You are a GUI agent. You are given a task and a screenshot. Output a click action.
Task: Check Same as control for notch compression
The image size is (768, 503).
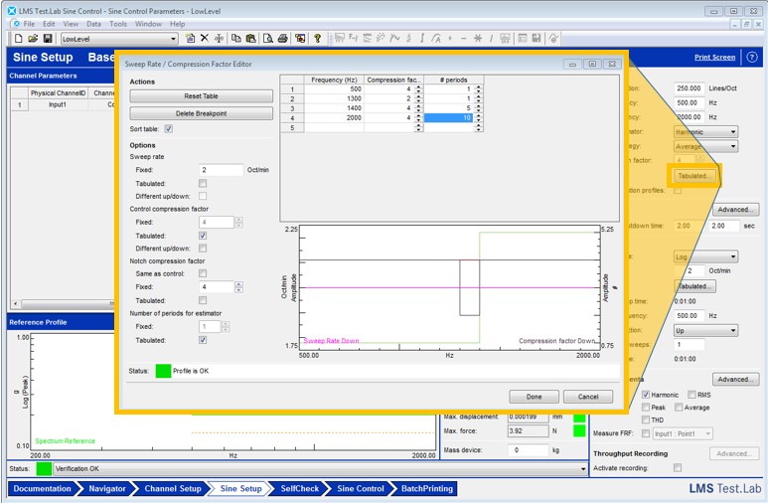(x=203, y=273)
